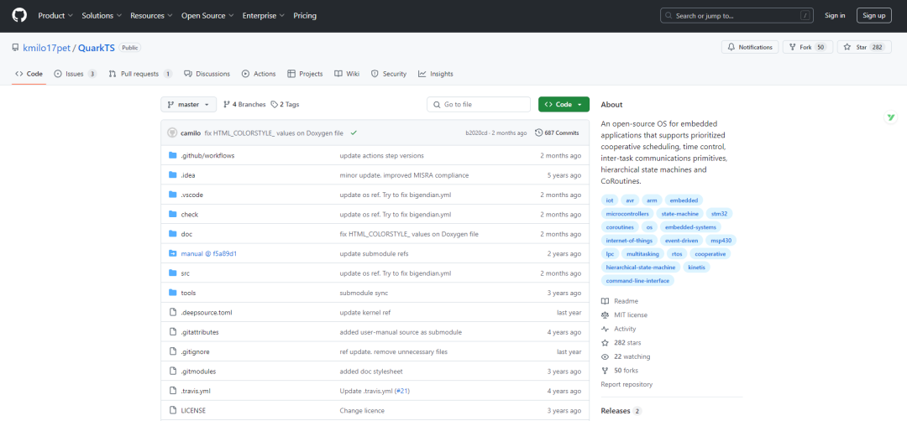This screenshot has height=421, width=907.
Task: Open the .idea folder
Action: (x=188, y=175)
